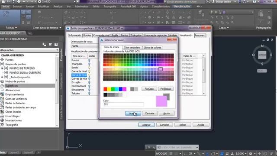Open the Topografía ribbon tab
The height and width of the screenshot is (156, 277).
click(110, 6)
